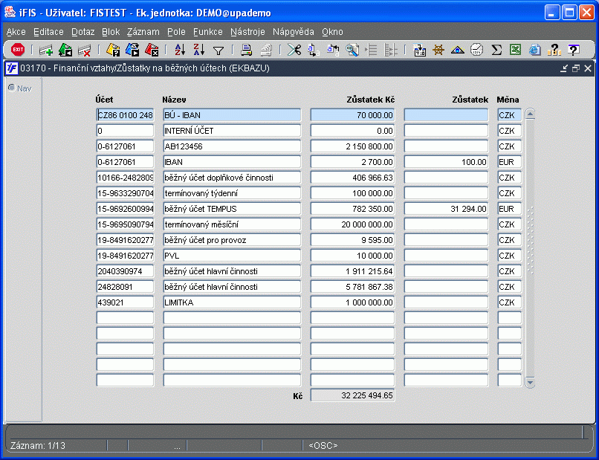Restore the inner EKBAZU form window
599x460 pixels.
pos(576,68)
